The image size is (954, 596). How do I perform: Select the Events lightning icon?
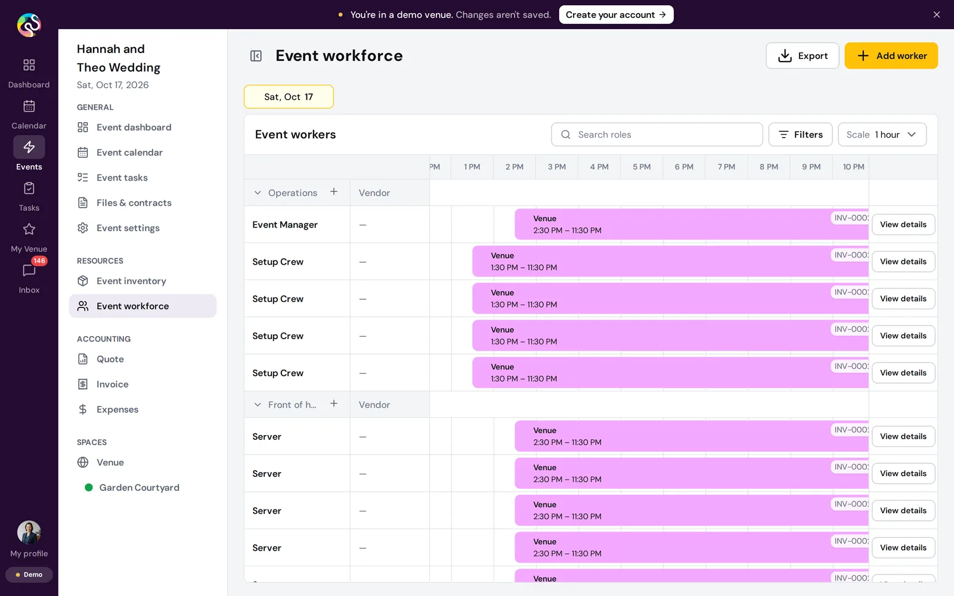pos(29,147)
